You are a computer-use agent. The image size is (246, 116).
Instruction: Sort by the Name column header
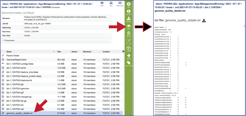[9, 52]
